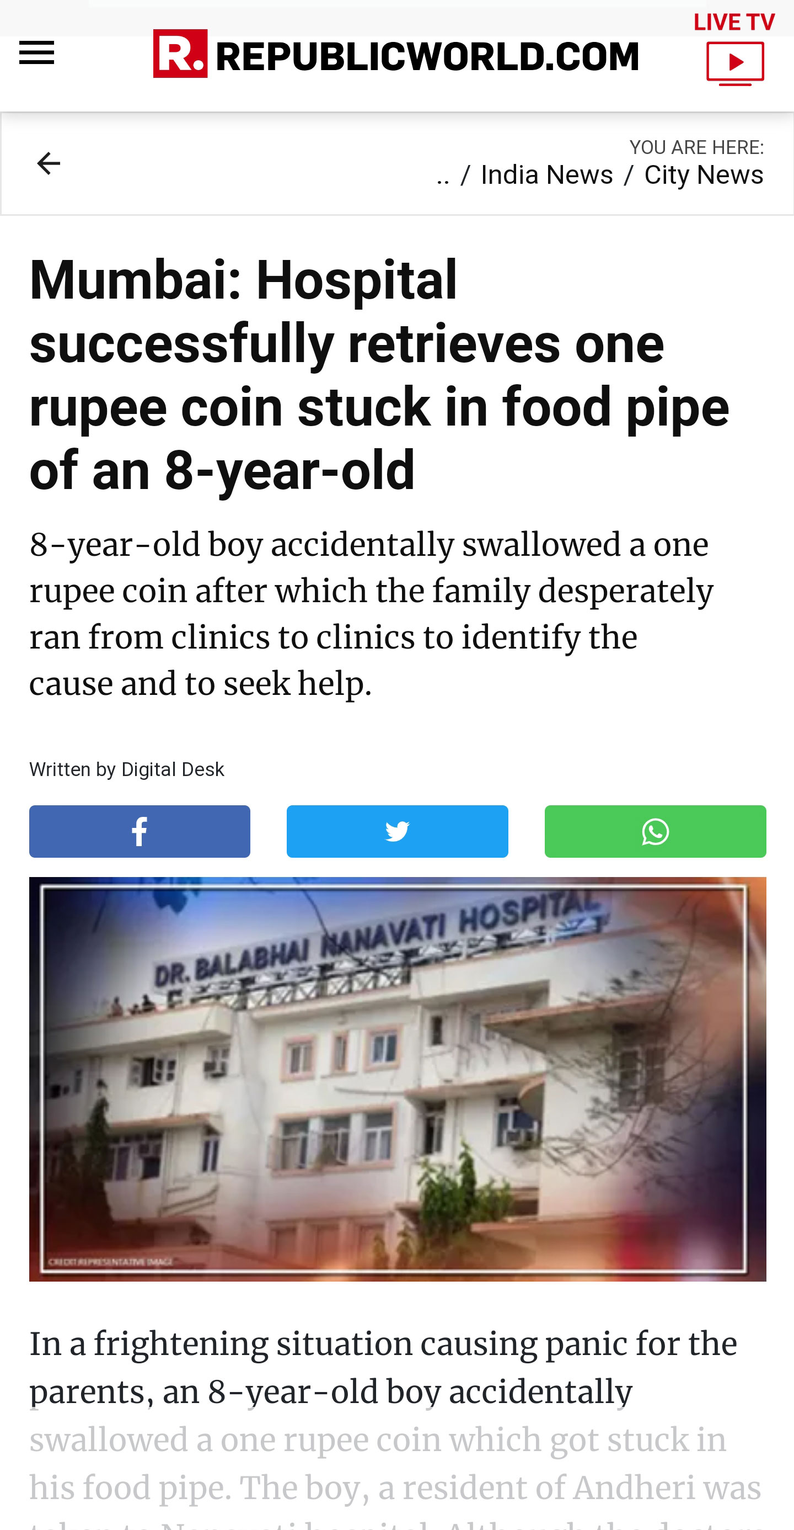794x1530 pixels.
Task: Open the Nanavati Hospital article image
Action: pyautogui.click(x=398, y=1079)
